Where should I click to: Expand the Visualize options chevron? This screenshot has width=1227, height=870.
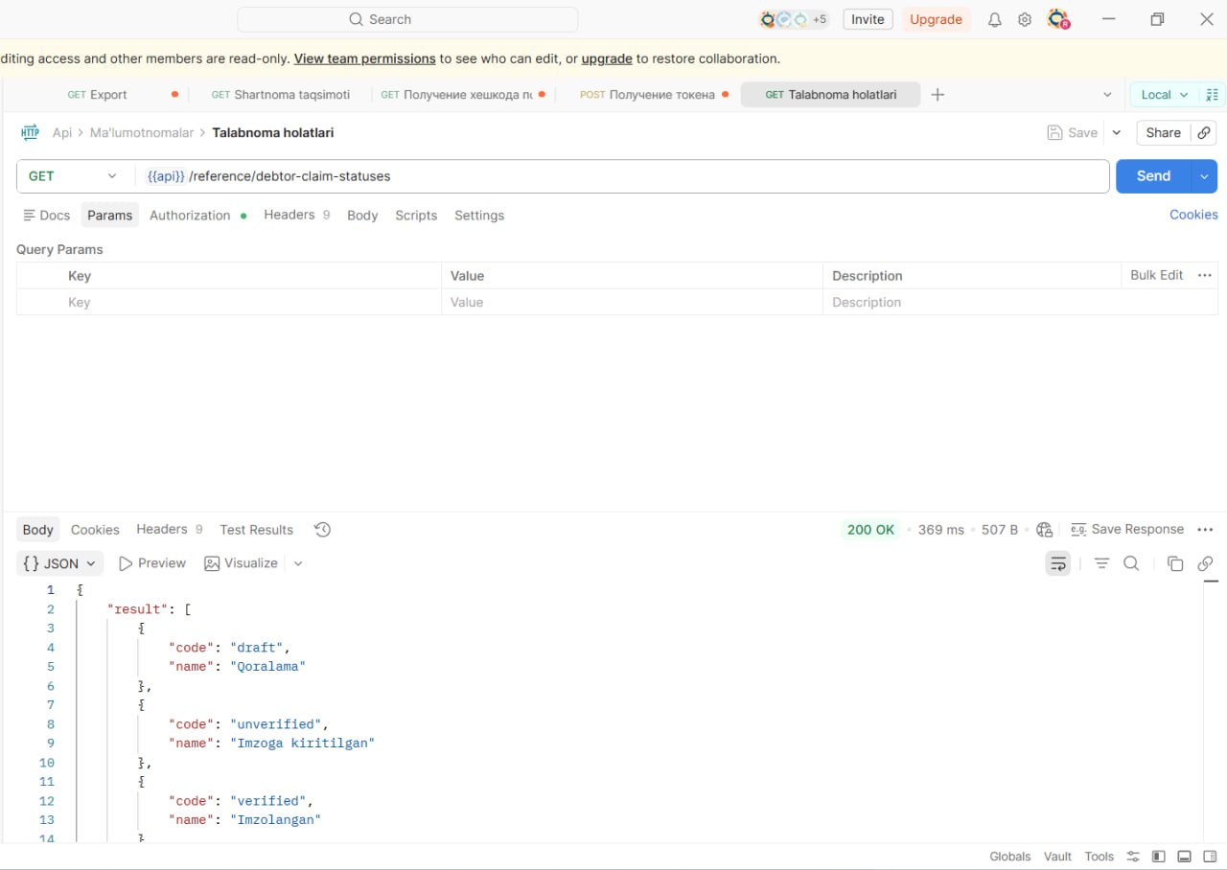pos(298,563)
